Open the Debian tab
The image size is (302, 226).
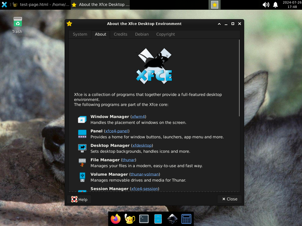click(x=142, y=34)
